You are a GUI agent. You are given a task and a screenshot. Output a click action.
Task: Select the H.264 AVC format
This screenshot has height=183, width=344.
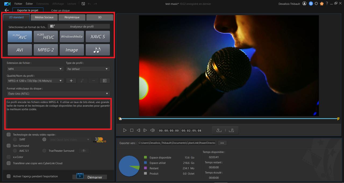point(20,36)
